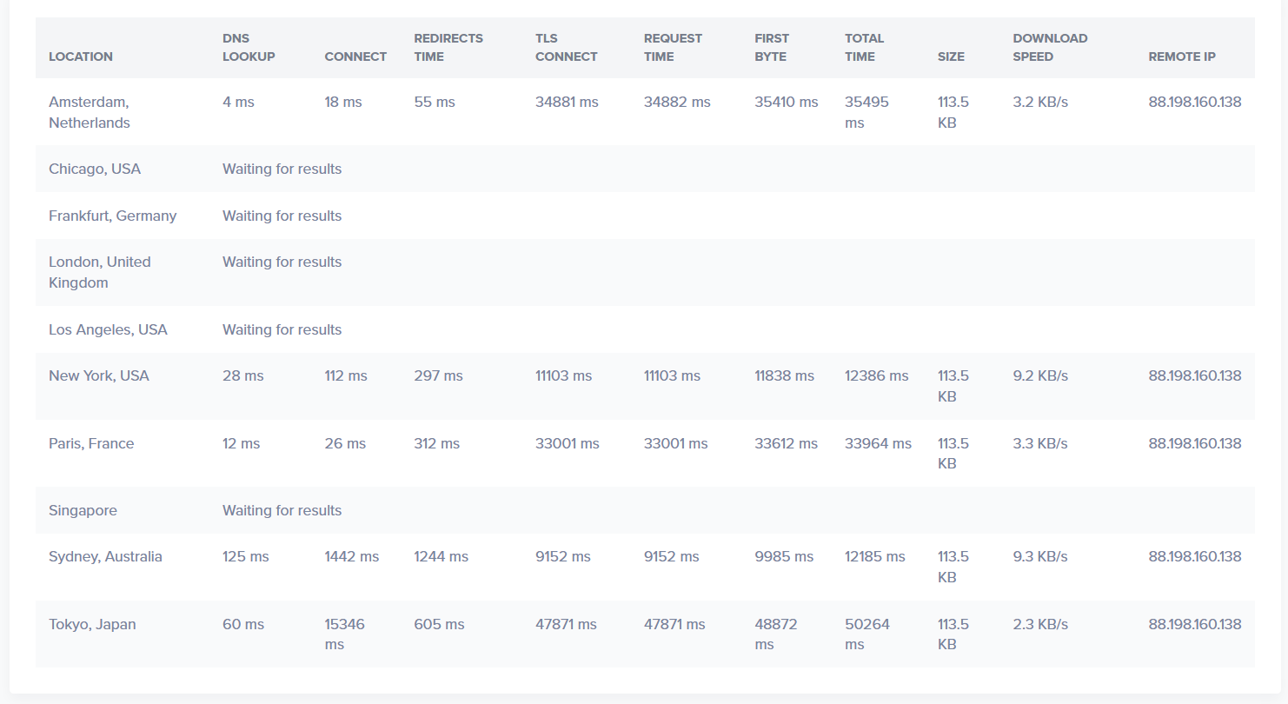Click Sydney's 125 ms DNS lookup value

pyautogui.click(x=246, y=556)
